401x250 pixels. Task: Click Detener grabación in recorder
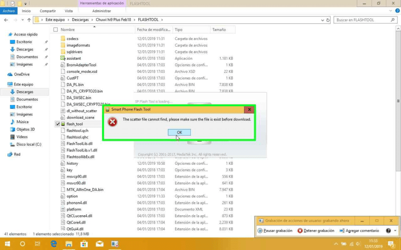[x=316, y=230]
